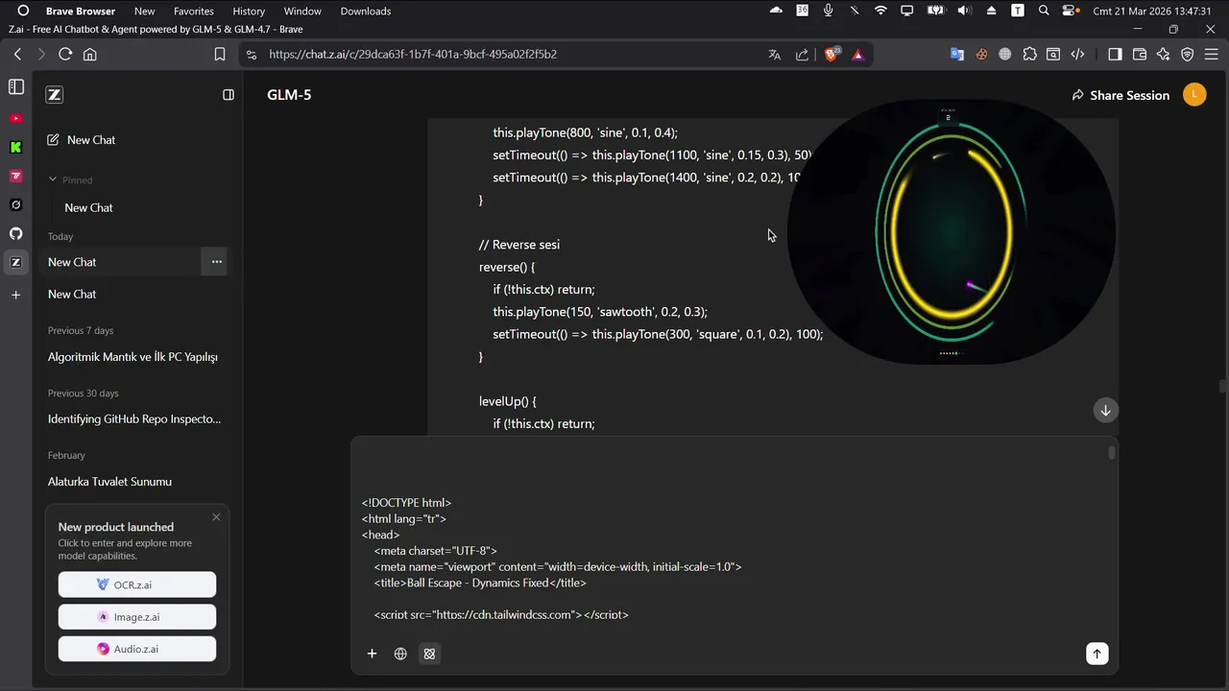Open the cookie extension icon
Image resolution: width=1229 pixels, height=691 pixels.
point(981,55)
